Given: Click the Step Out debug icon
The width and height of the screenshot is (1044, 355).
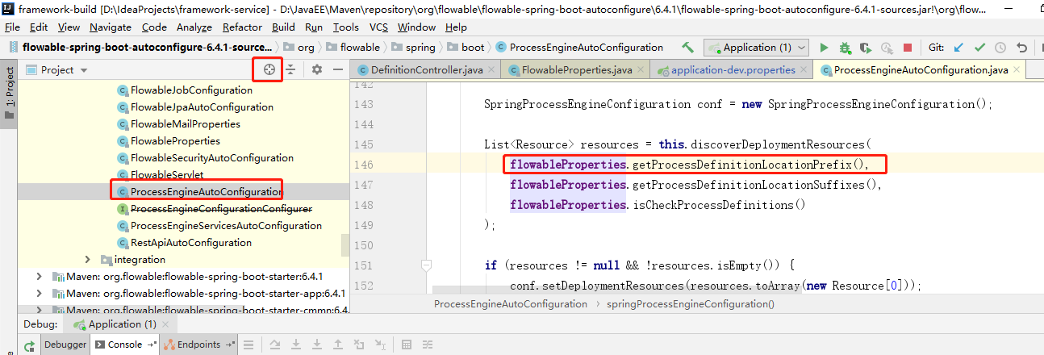Looking at the screenshot, I should [338, 345].
